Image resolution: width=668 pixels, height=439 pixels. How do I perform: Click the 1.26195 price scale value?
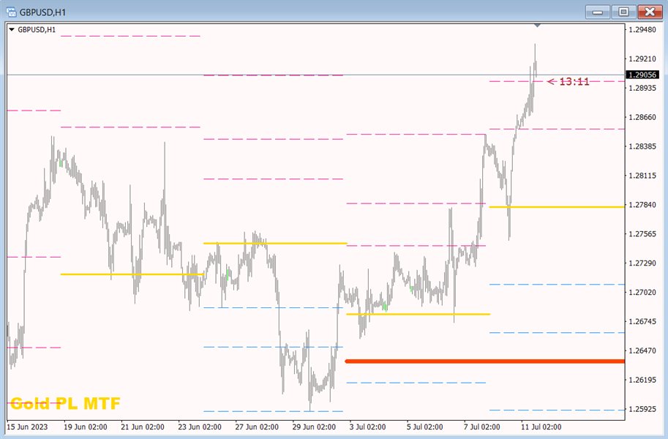click(642, 380)
